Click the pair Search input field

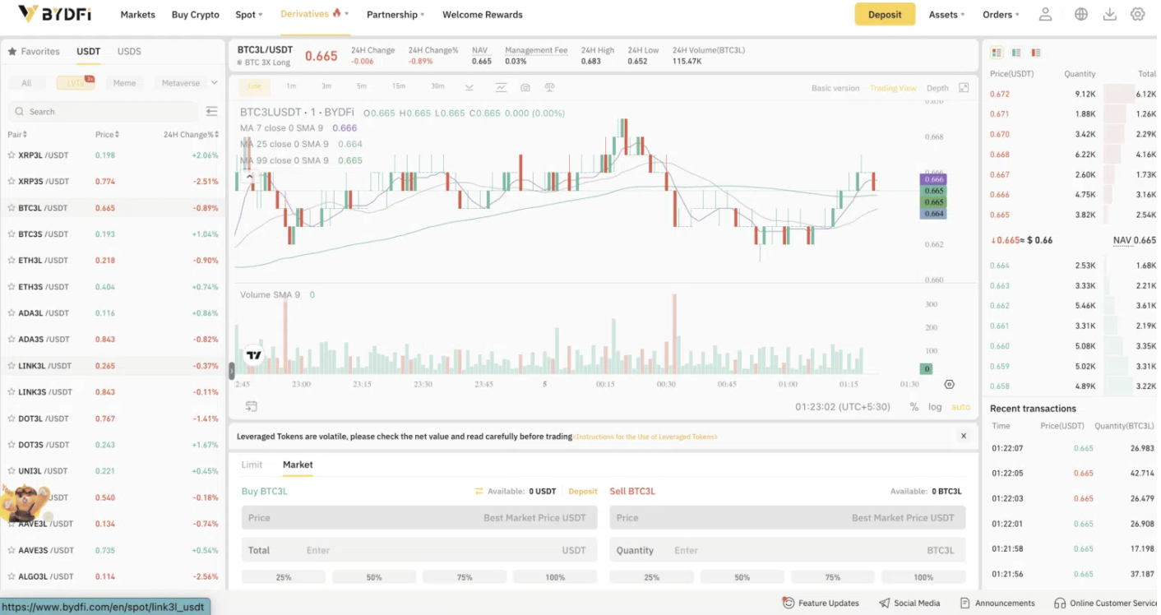103,112
